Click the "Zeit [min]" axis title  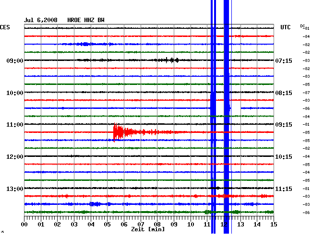click(x=148, y=229)
